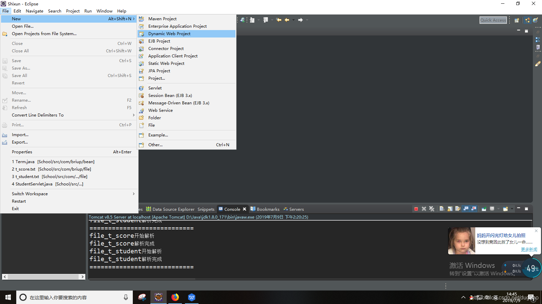Toggle Scroll Lock in the console toolbar

point(450,209)
